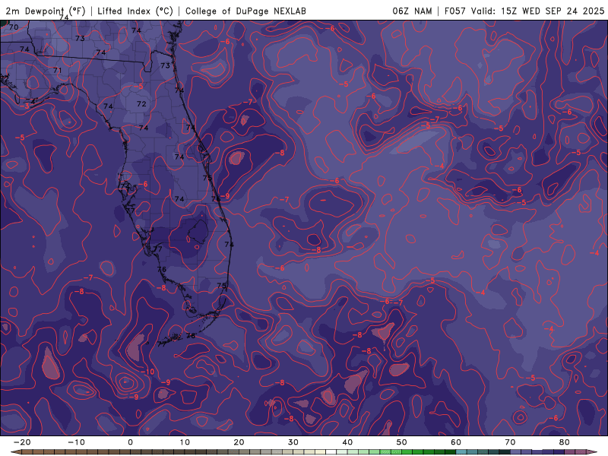Screen dimensions: 608x456
Task: Click the black "70" dewpoint value on the map
Action: tap(14, 27)
